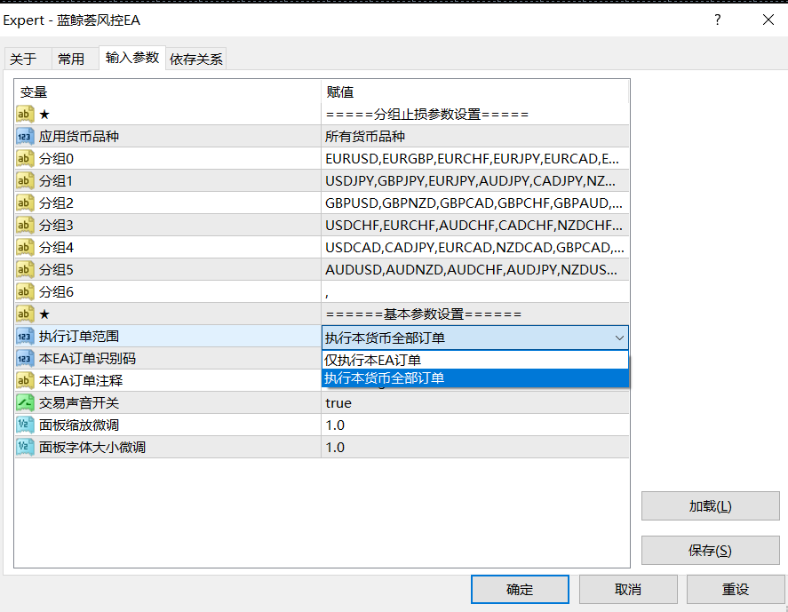Click the 123 icon beside 应用货币品种
This screenshot has width=788, height=612.
(25, 136)
